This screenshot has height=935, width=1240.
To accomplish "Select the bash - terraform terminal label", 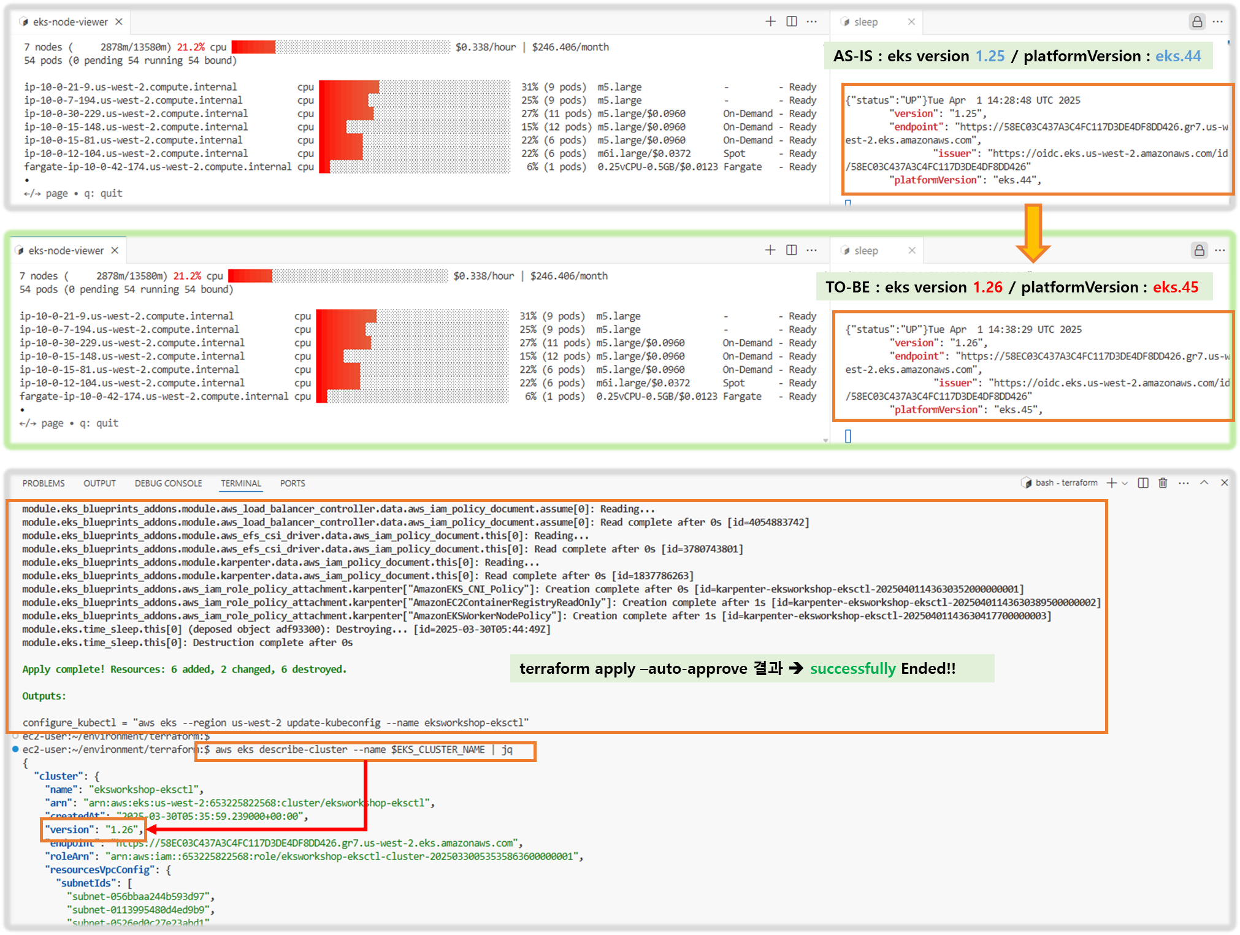I will pyautogui.click(x=1066, y=483).
